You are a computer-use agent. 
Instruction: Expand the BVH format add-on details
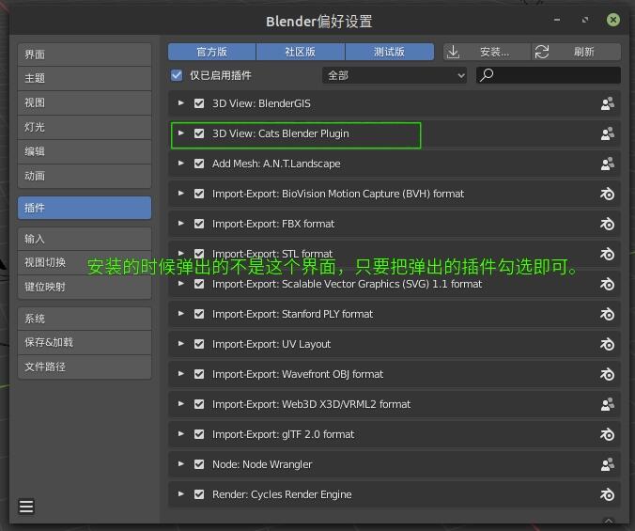[181, 194]
